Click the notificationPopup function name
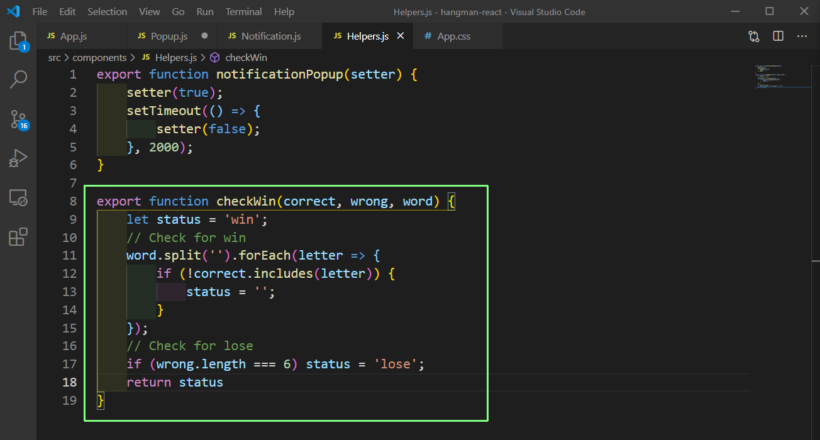 (279, 74)
